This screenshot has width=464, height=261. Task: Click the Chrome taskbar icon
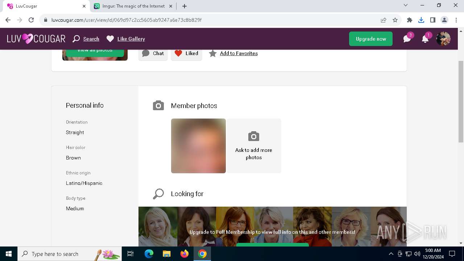202,254
